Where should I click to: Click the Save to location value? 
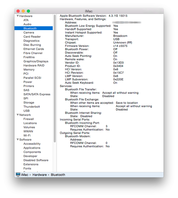tap(127, 103)
